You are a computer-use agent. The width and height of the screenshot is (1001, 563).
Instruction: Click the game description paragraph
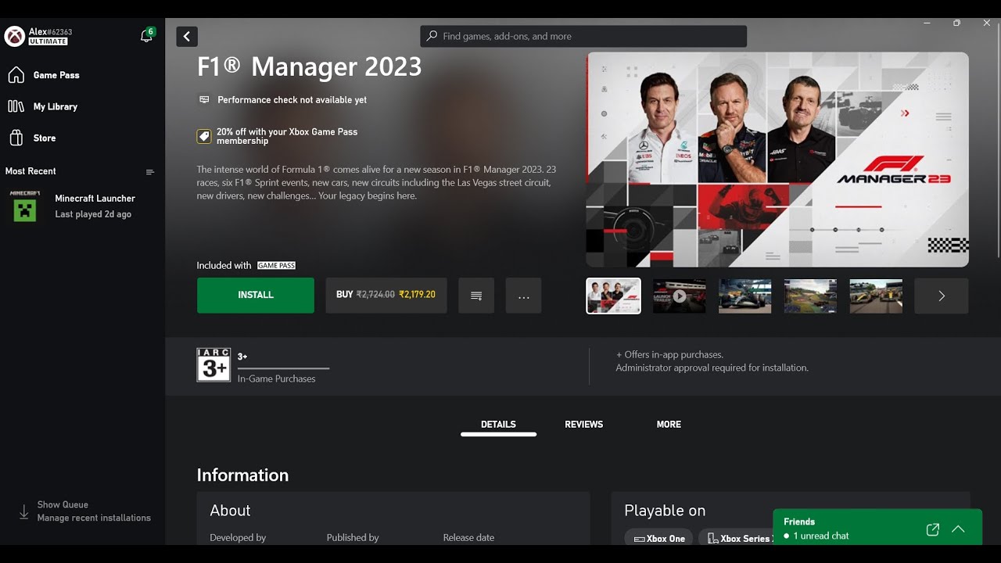[x=377, y=182]
